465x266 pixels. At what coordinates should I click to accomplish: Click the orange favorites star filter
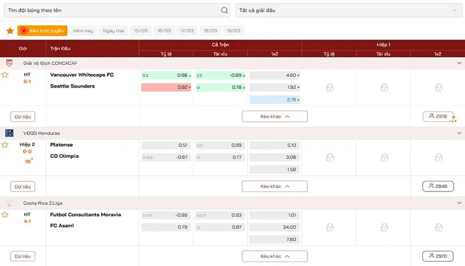pyautogui.click(x=10, y=31)
